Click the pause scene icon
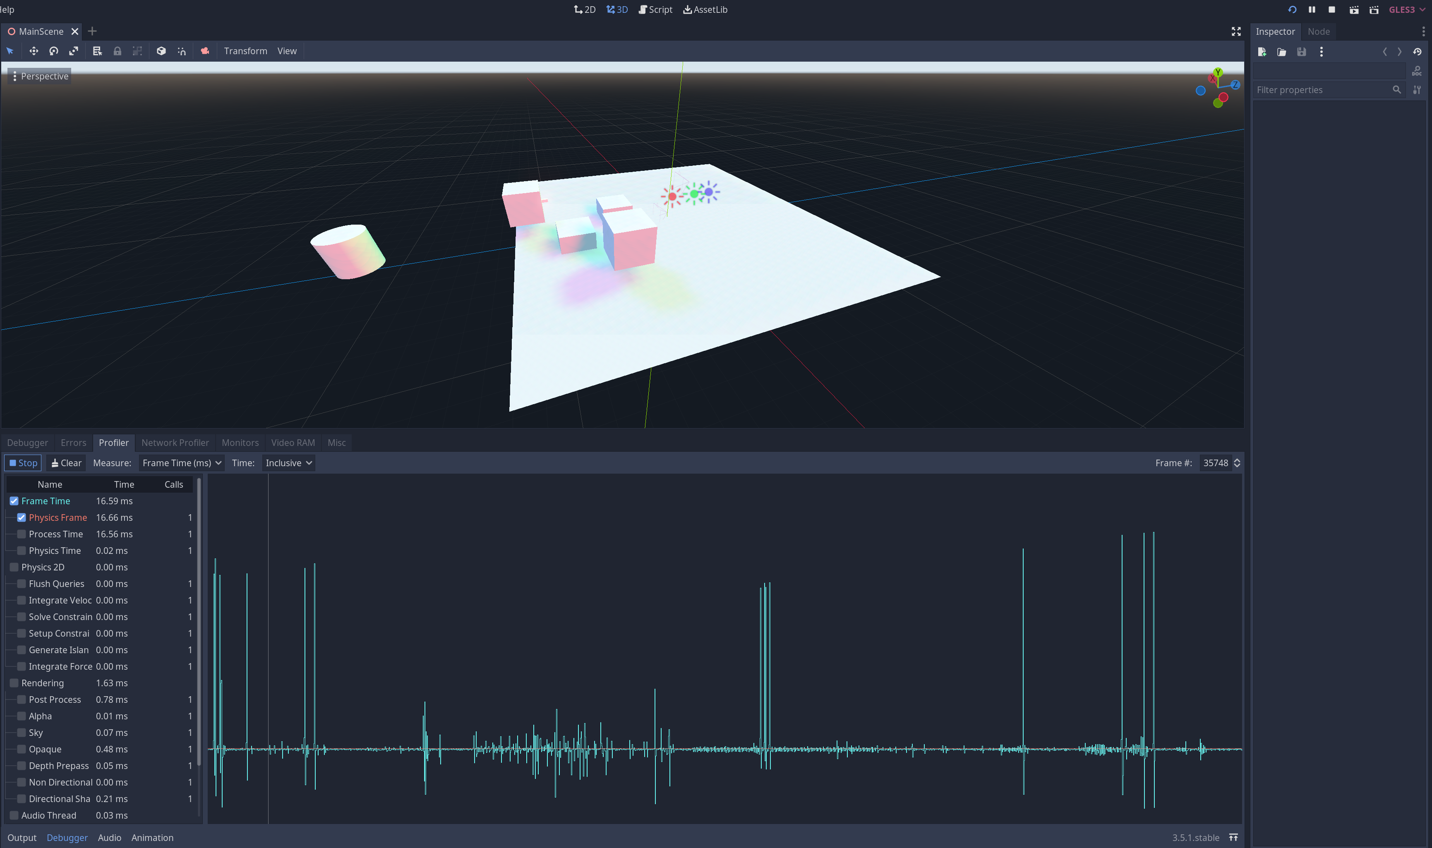The height and width of the screenshot is (848, 1432). (1312, 10)
